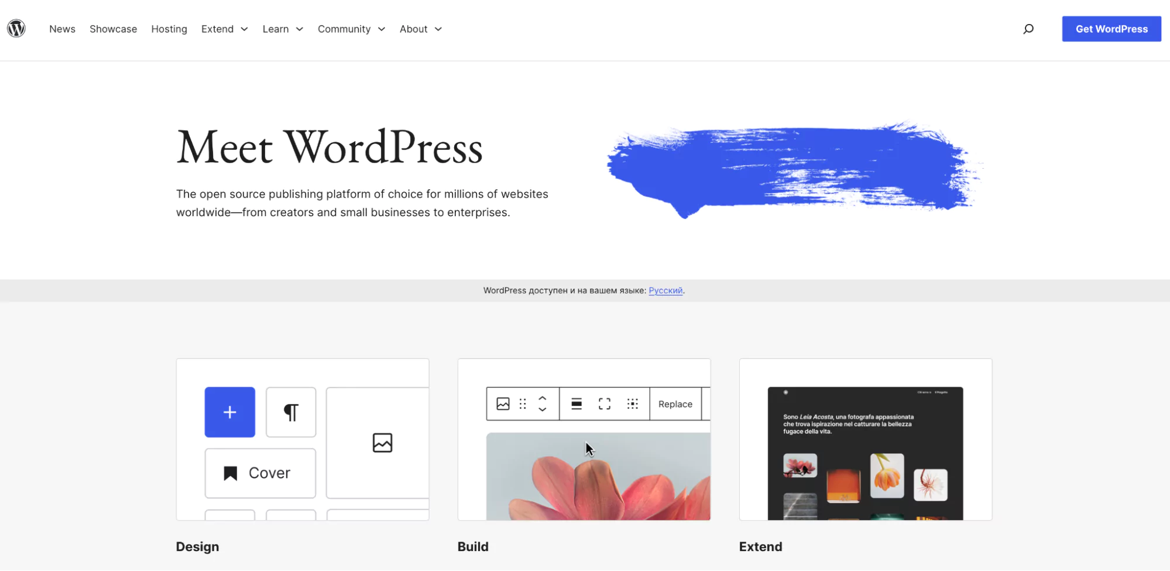This screenshot has width=1170, height=571.
Task: Click the Build heading
Action: (x=473, y=546)
